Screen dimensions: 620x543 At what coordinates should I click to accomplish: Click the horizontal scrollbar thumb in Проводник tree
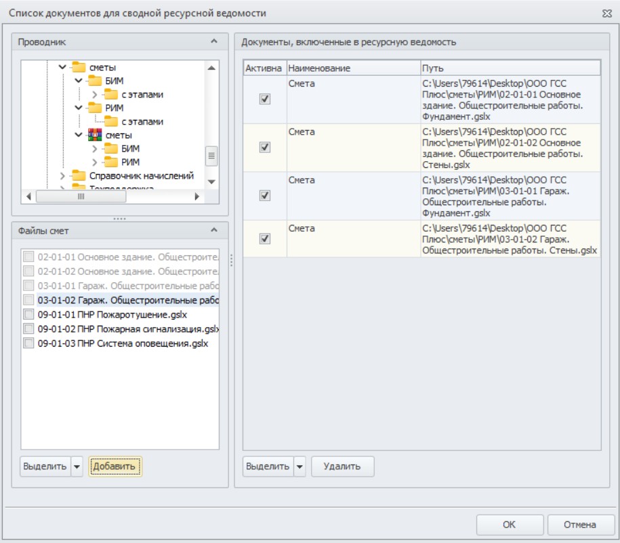pos(81,196)
